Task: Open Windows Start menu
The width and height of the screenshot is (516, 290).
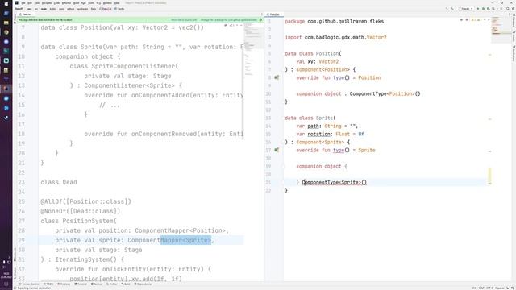Action: [6, 3]
